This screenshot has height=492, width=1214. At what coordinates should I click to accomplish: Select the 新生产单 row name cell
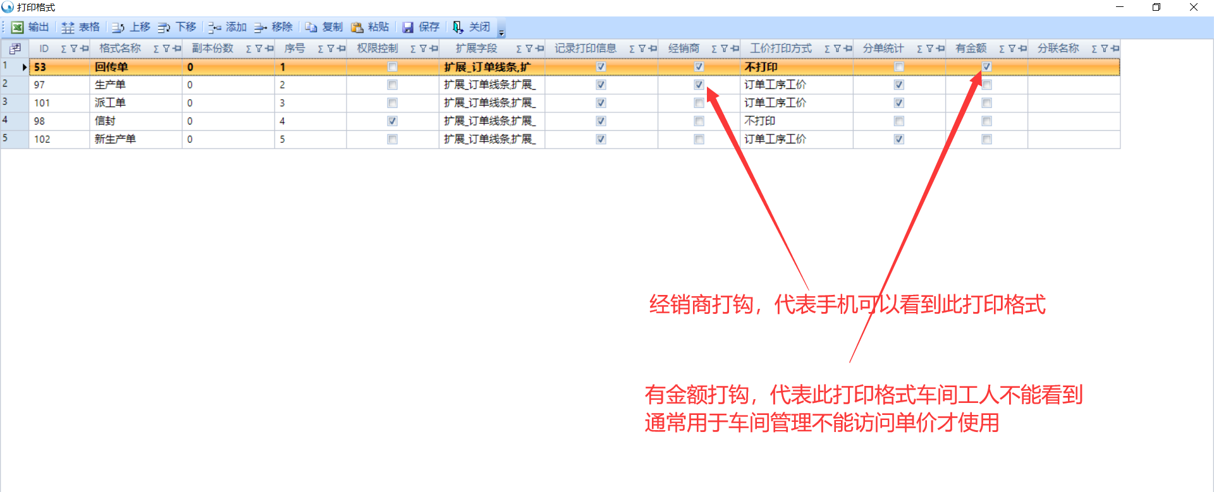pos(115,139)
